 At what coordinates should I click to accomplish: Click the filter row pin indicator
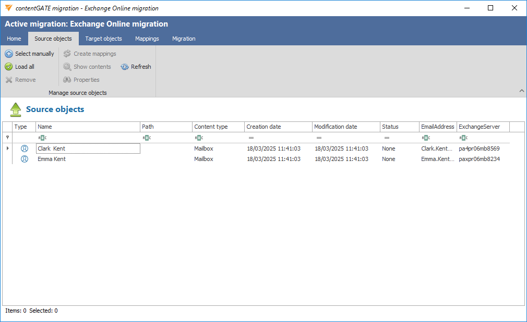click(7, 138)
